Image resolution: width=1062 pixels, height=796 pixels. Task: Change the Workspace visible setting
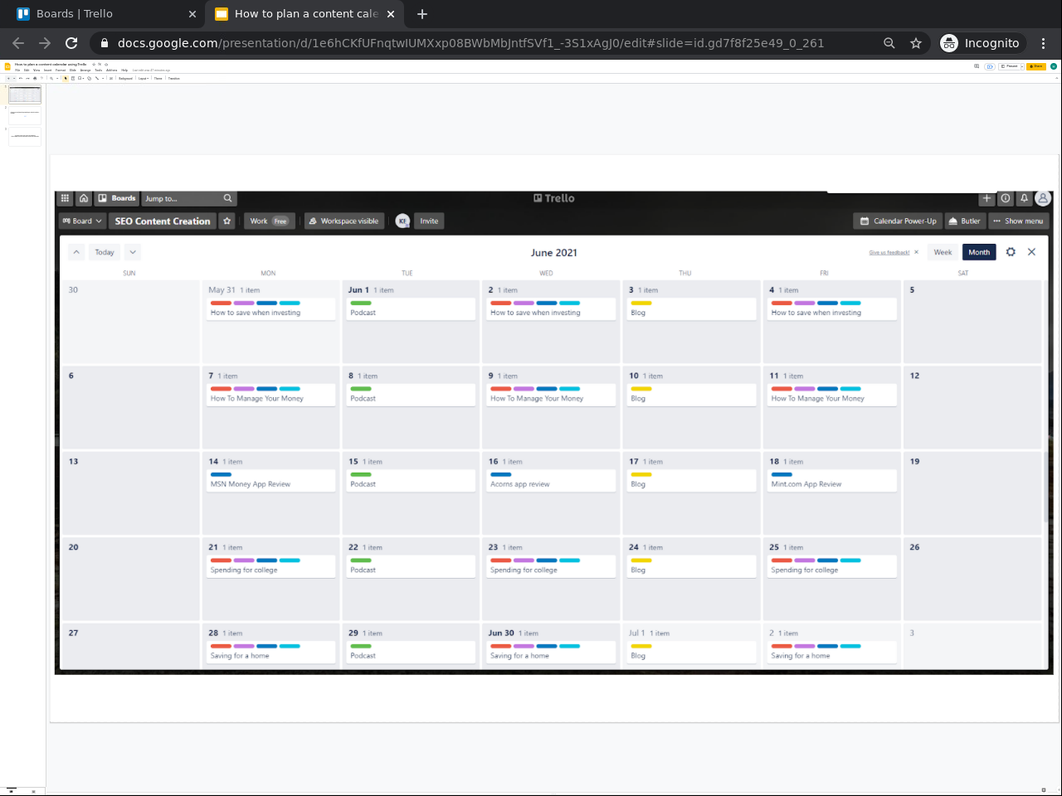(x=344, y=221)
